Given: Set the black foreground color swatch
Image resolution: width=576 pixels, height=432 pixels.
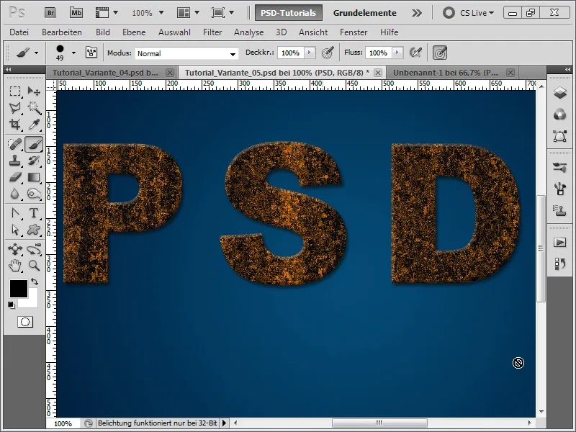Looking at the screenshot, I should click(x=19, y=289).
